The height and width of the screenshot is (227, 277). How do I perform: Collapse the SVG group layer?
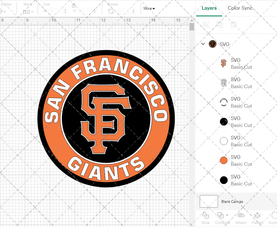pos(203,44)
